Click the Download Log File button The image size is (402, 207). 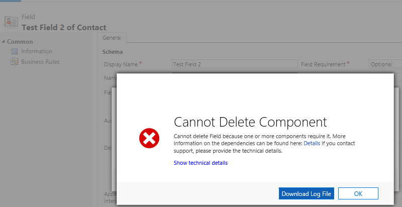pos(307,193)
